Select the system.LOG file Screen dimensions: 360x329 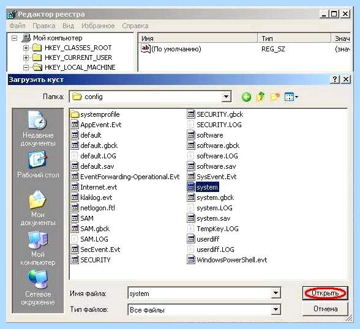coord(210,208)
